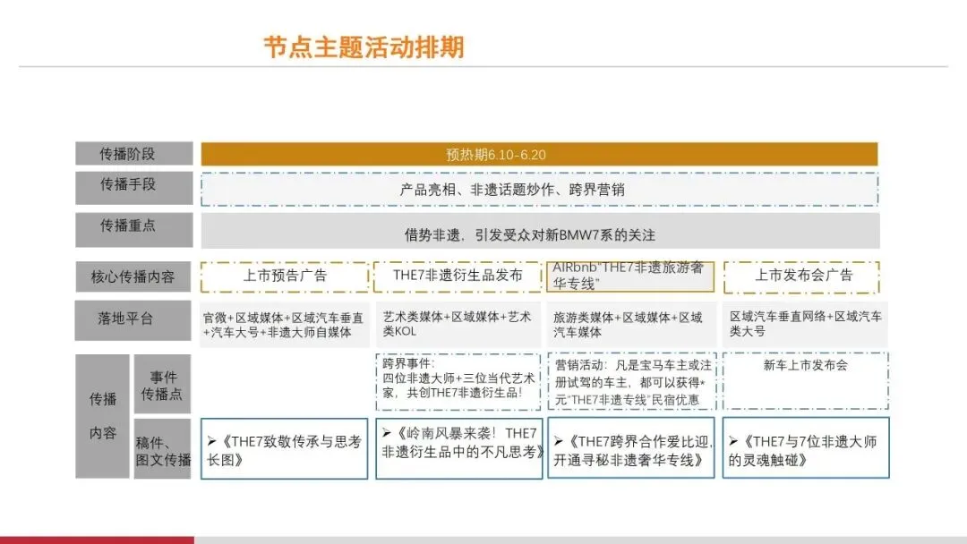Image resolution: width=967 pixels, height=544 pixels.
Task: Click the AIRbnb THE7非遗旅游奢华专线 cell
Action: [x=629, y=276]
